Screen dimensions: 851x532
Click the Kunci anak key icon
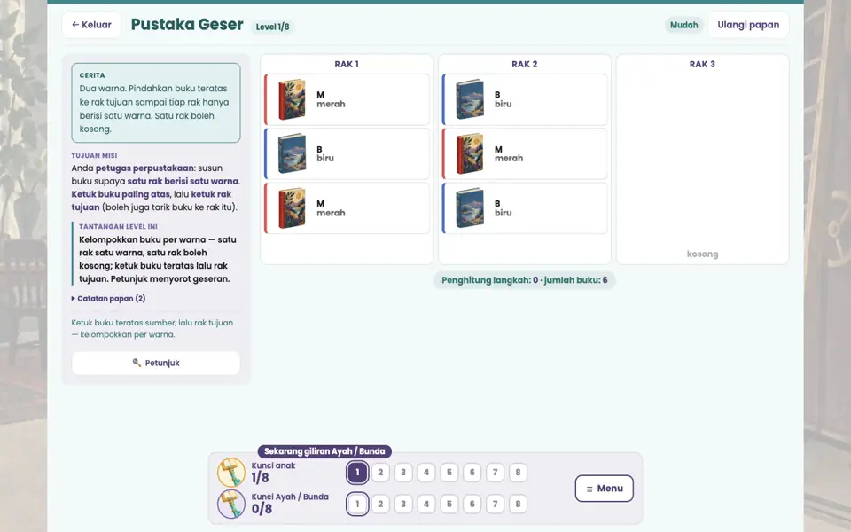(x=231, y=473)
